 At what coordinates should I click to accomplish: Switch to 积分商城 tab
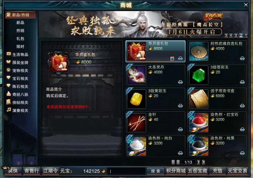point(176,171)
